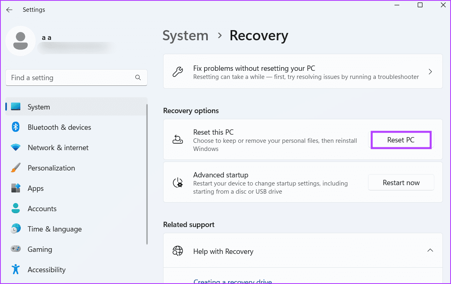Open Bluetooth & devices settings

[x=59, y=127]
